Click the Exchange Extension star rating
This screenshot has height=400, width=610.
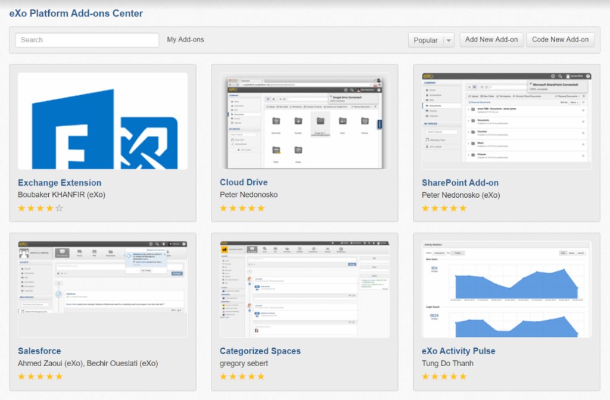click(41, 208)
